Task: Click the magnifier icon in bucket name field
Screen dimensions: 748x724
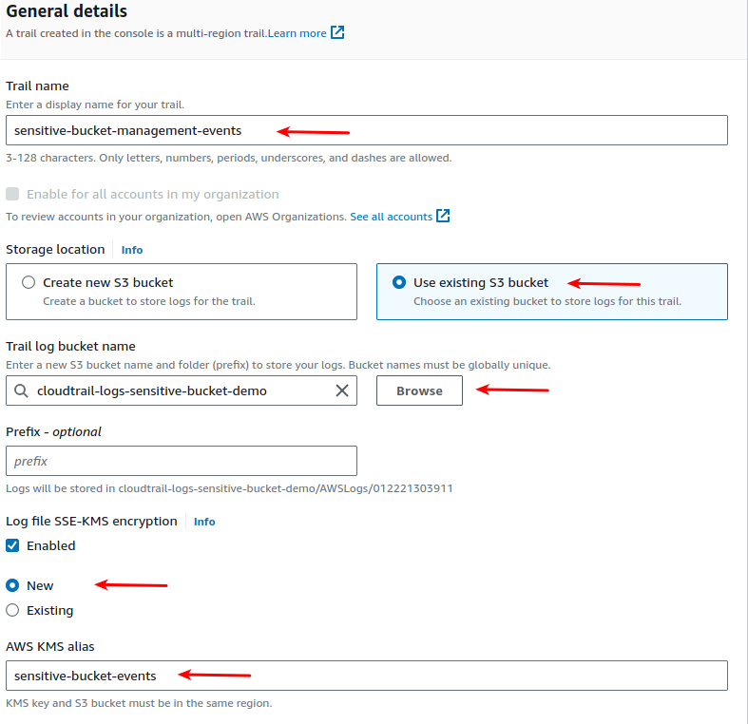Action: click(21, 391)
